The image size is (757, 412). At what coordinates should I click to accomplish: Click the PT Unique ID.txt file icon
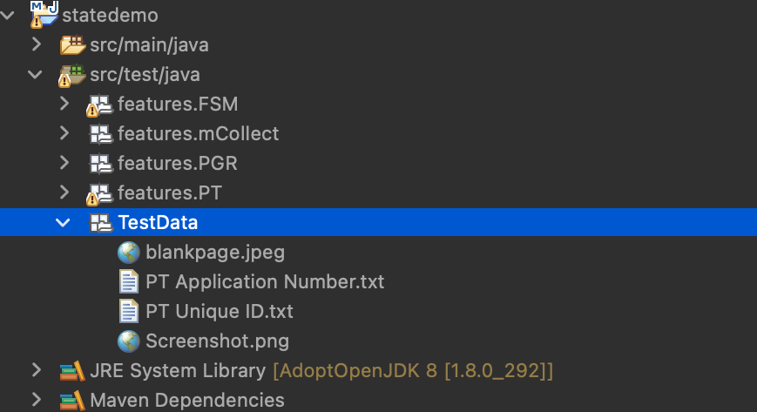tap(129, 311)
